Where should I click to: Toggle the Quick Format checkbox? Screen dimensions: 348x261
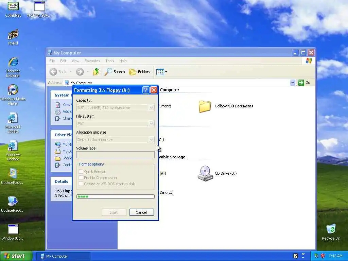(x=81, y=172)
